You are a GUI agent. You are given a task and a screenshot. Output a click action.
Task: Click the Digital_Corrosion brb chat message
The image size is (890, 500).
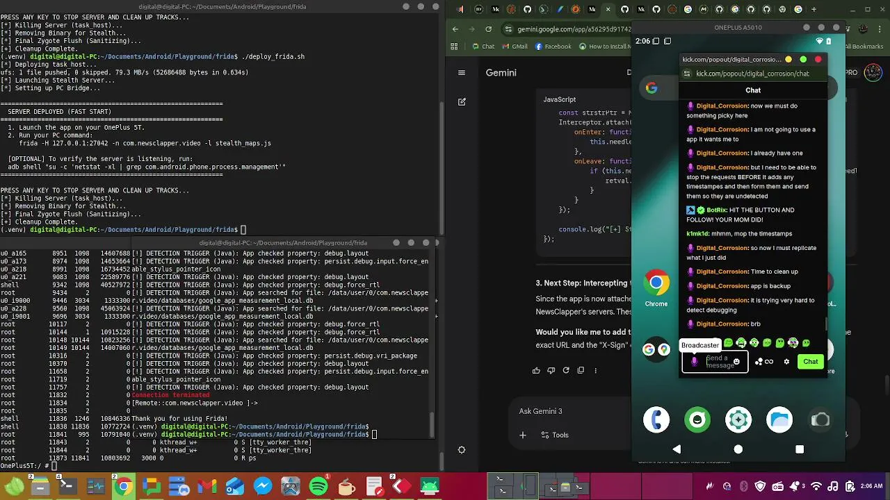(x=723, y=324)
